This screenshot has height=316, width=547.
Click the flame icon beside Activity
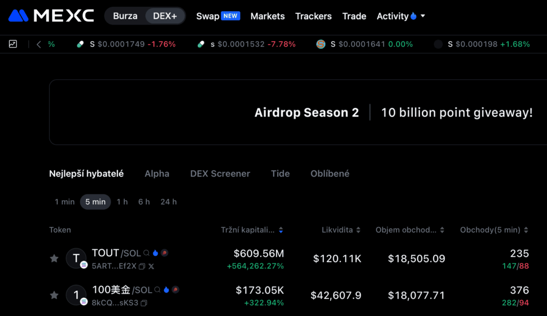(x=413, y=15)
